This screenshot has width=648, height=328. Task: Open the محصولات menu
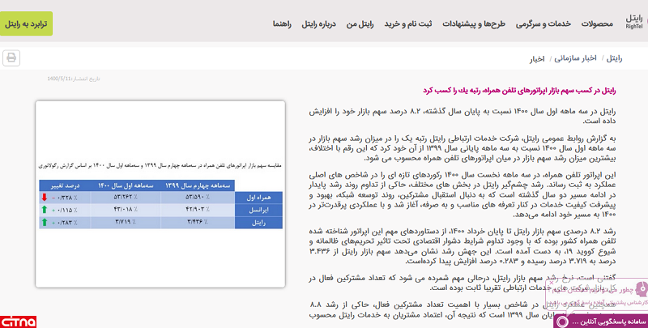pos(595,24)
